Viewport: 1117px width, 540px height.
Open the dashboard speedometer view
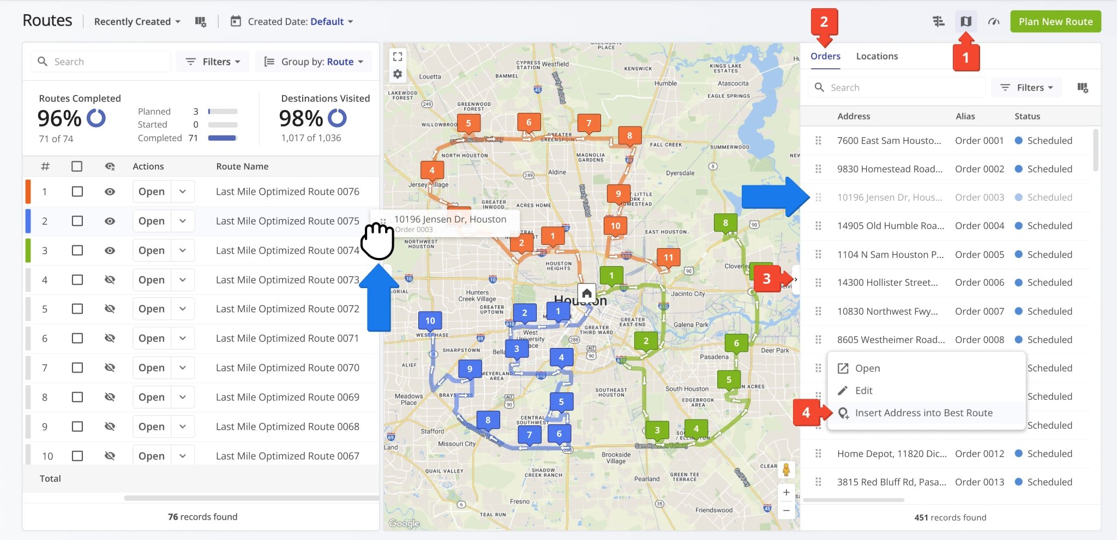click(994, 21)
